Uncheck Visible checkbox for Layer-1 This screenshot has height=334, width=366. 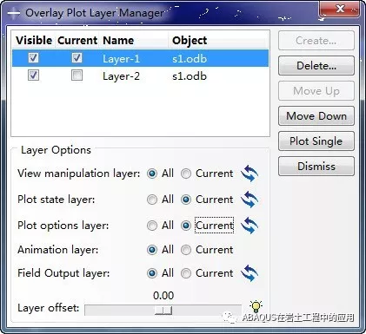tap(33, 58)
